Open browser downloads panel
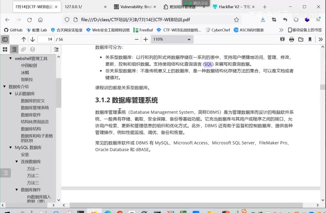This screenshot has height=213, width=326. tap(263, 20)
